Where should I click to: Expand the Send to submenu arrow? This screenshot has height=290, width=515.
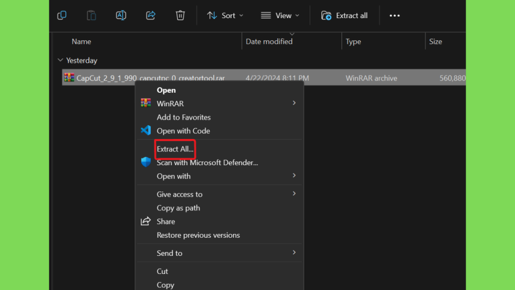[x=294, y=253]
